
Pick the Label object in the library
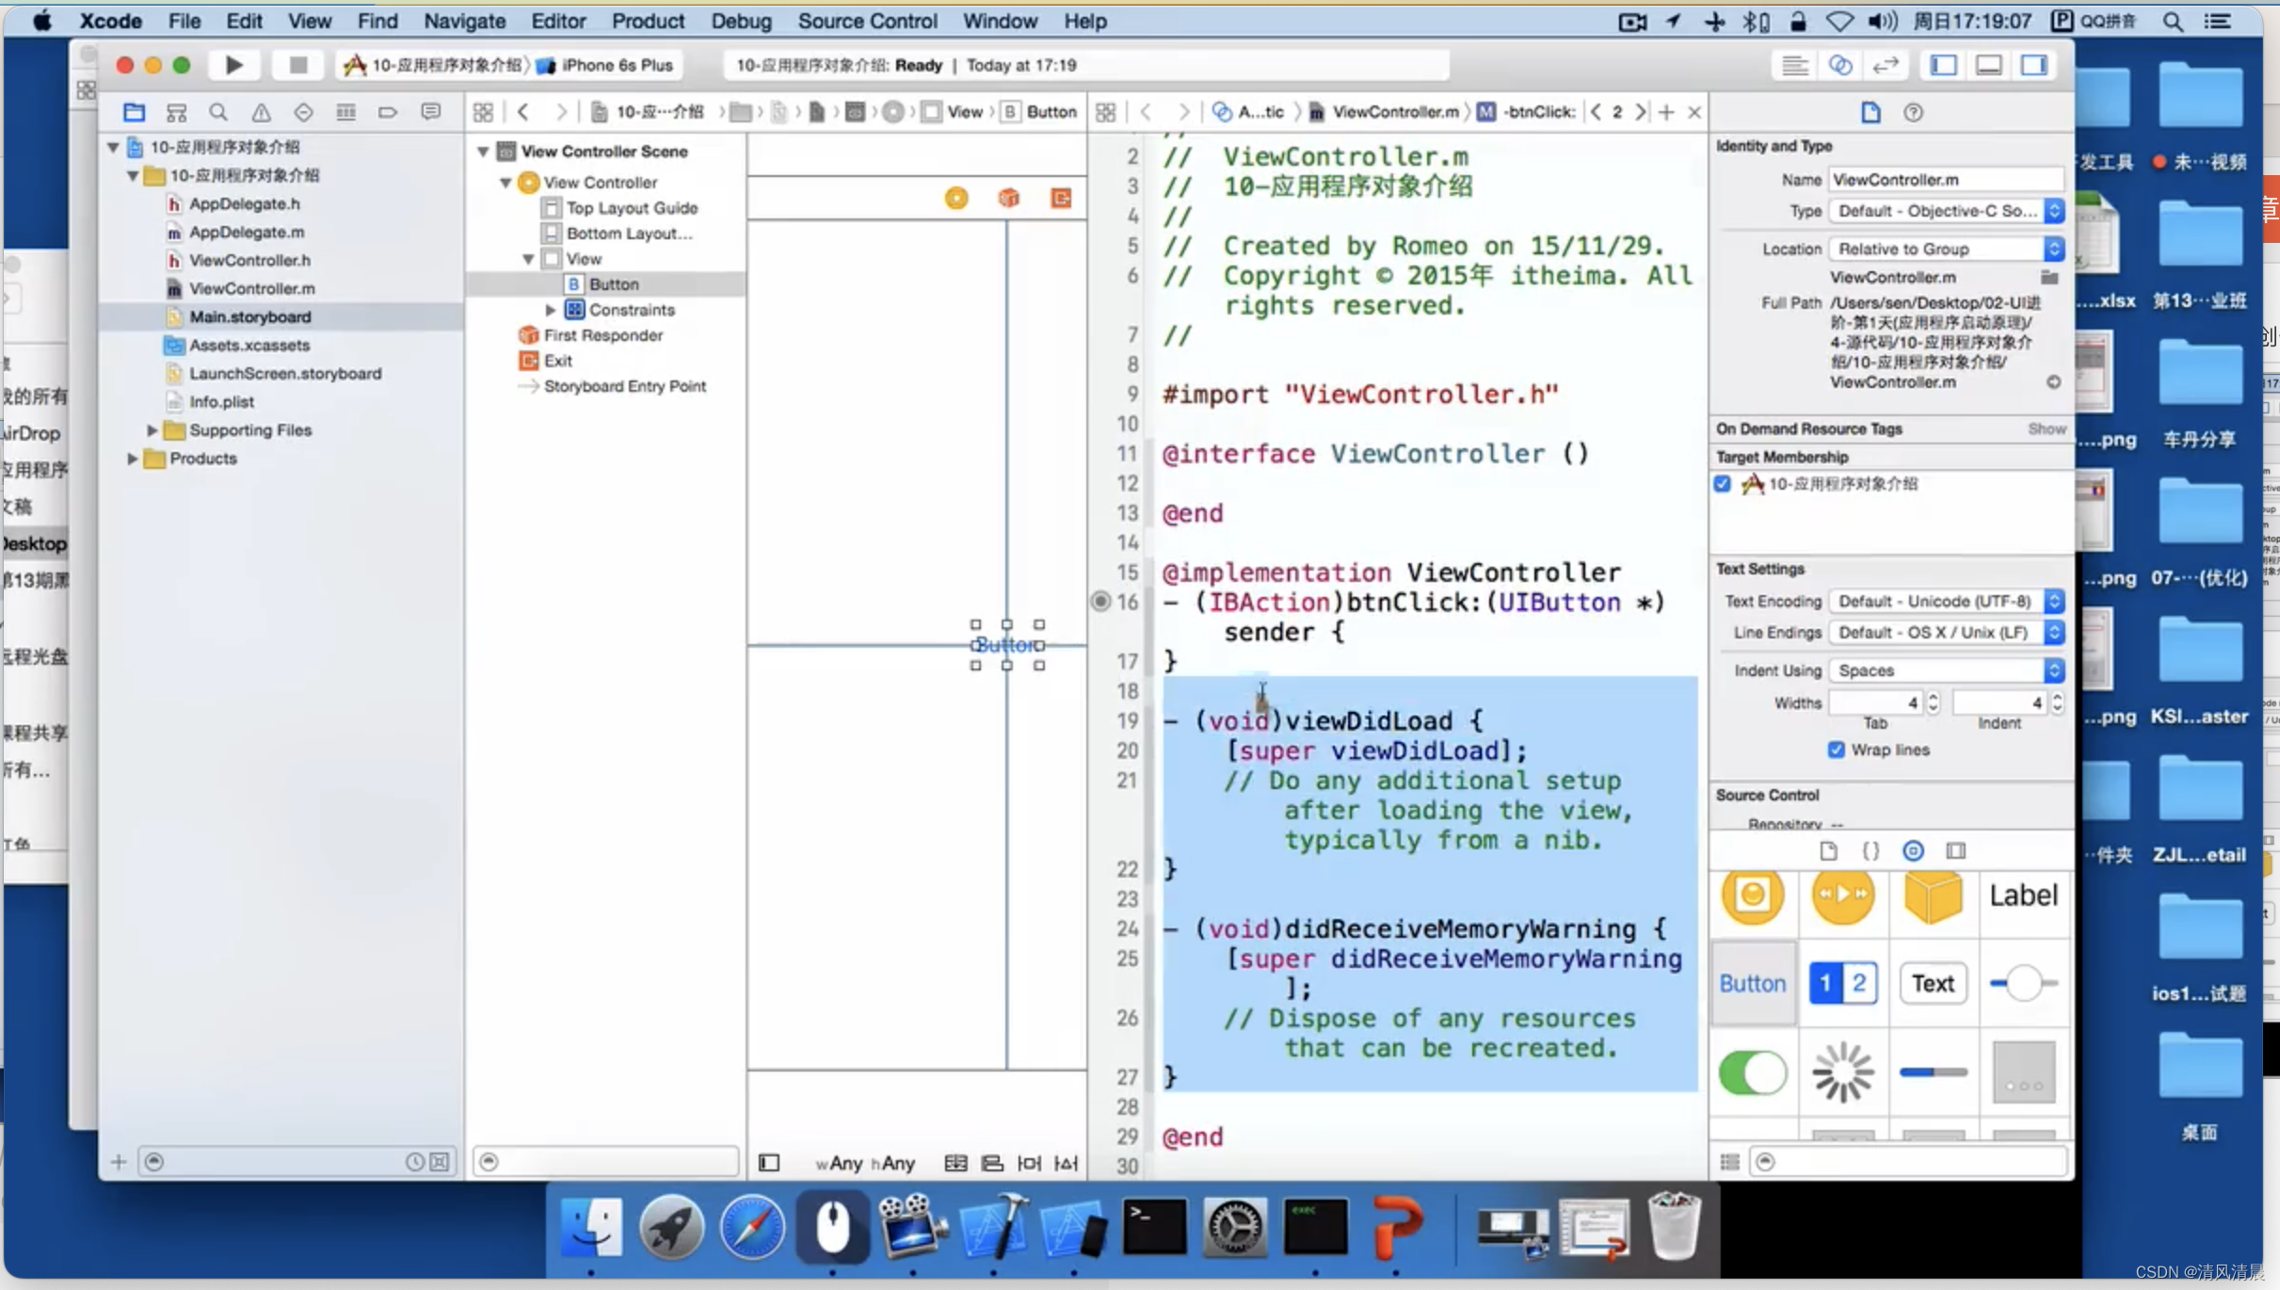[x=2023, y=895]
